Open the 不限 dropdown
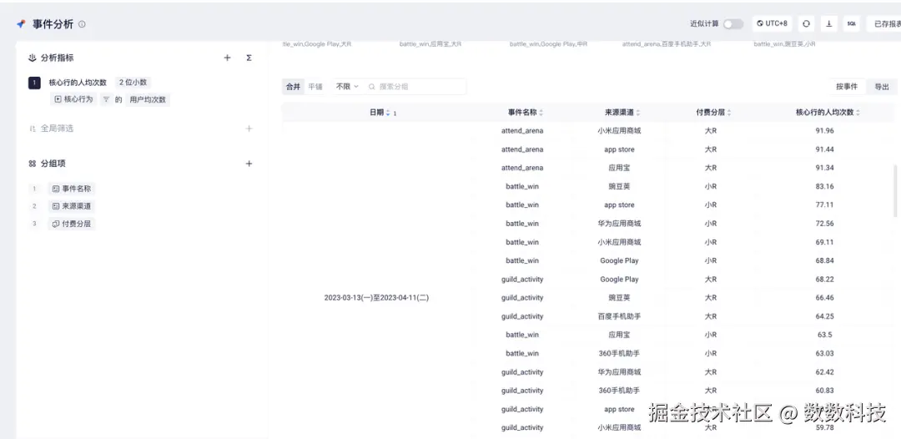 347,87
